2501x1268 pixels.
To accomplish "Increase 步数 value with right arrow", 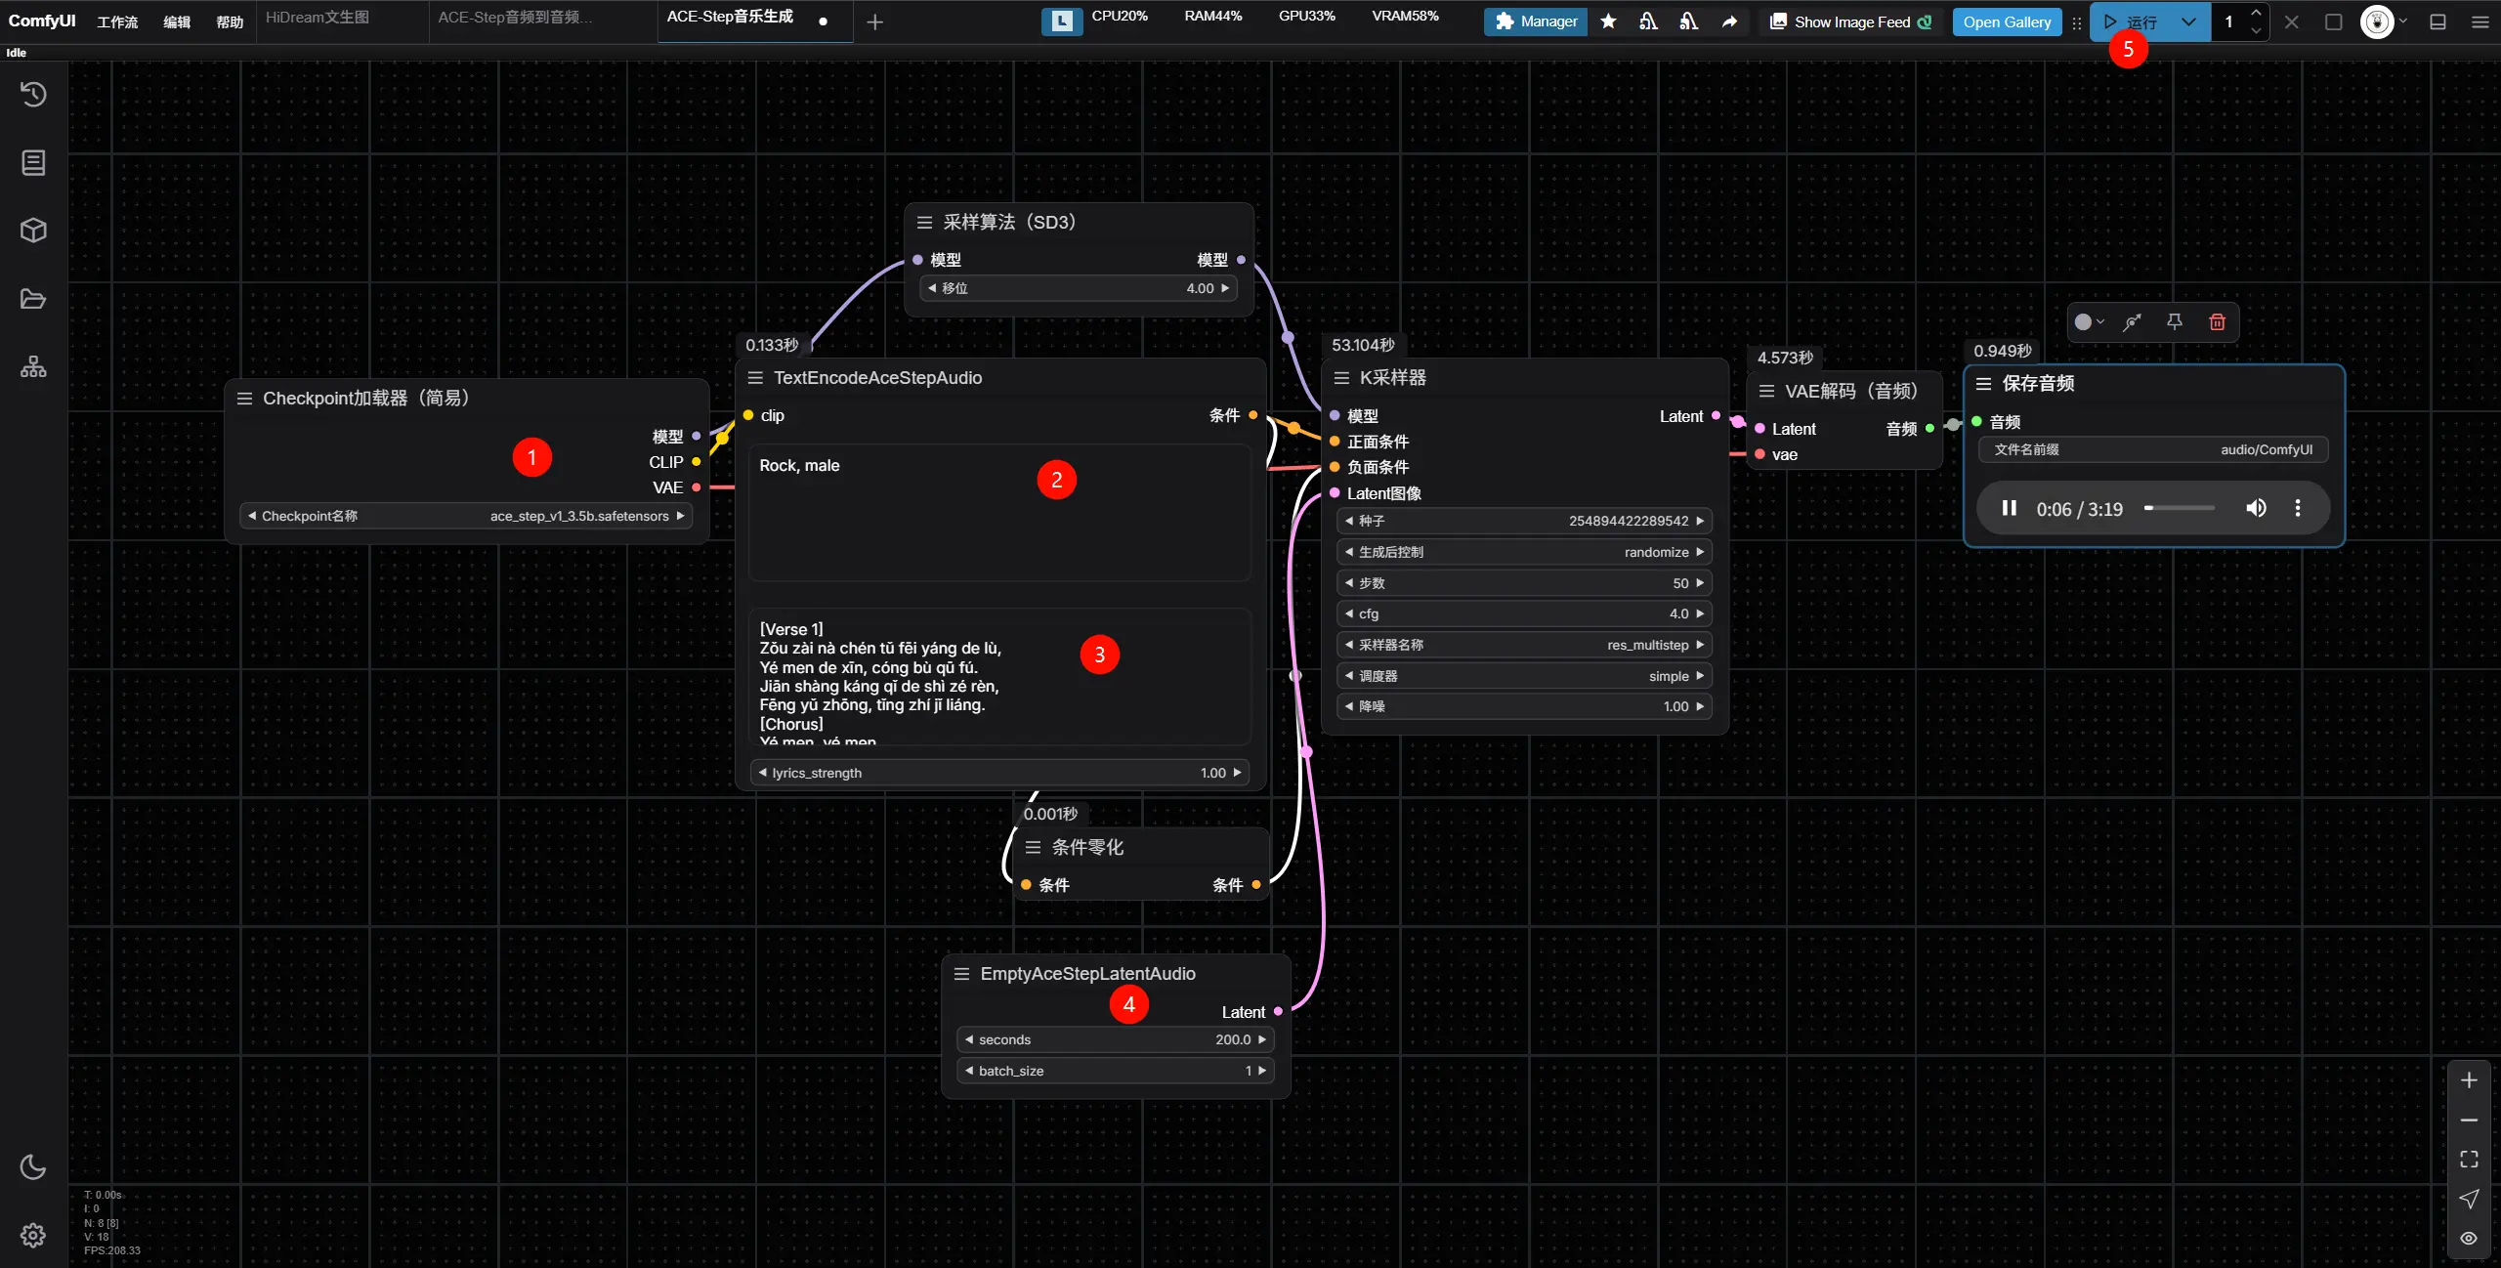I will pyautogui.click(x=1700, y=583).
